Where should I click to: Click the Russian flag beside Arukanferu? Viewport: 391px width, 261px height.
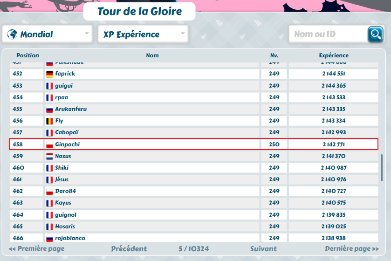coord(49,110)
